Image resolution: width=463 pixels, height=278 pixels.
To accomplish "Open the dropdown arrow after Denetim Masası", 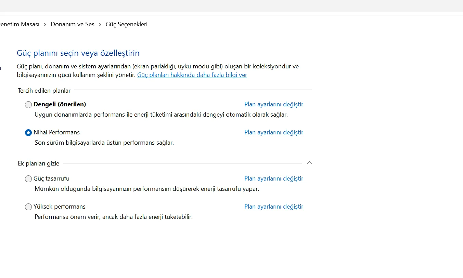I will point(45,24).
